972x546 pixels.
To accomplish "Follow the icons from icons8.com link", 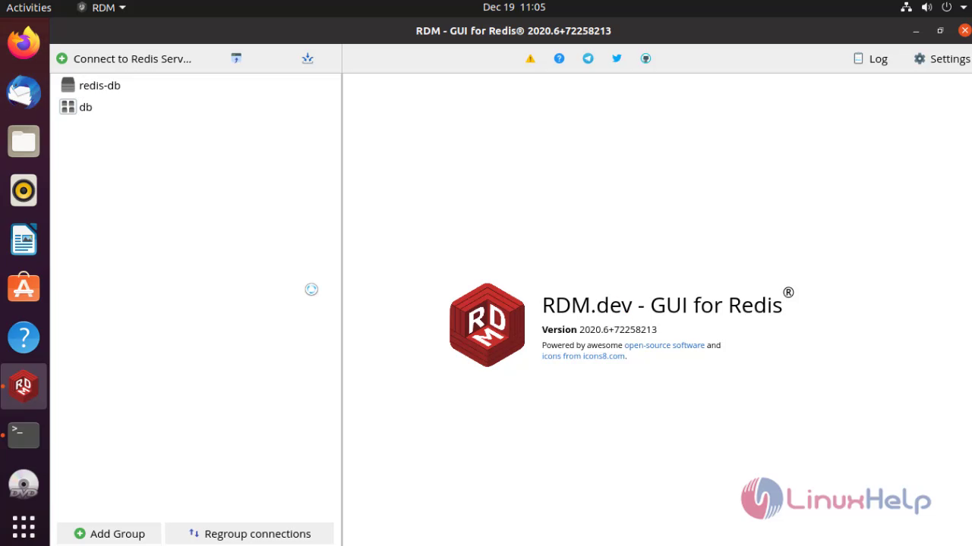I will click(x=583, y=356).
